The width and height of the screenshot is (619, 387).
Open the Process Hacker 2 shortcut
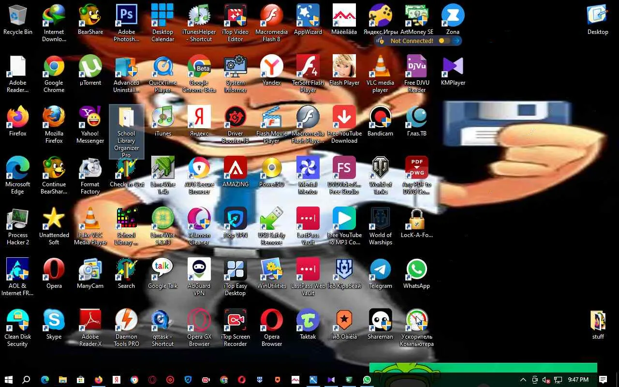click(x=17, y=226)
